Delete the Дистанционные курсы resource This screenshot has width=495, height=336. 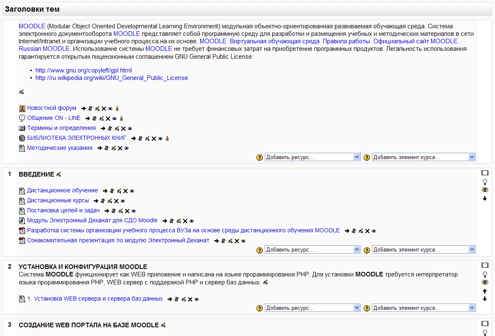pyautogui.click(x=116, y=201)
